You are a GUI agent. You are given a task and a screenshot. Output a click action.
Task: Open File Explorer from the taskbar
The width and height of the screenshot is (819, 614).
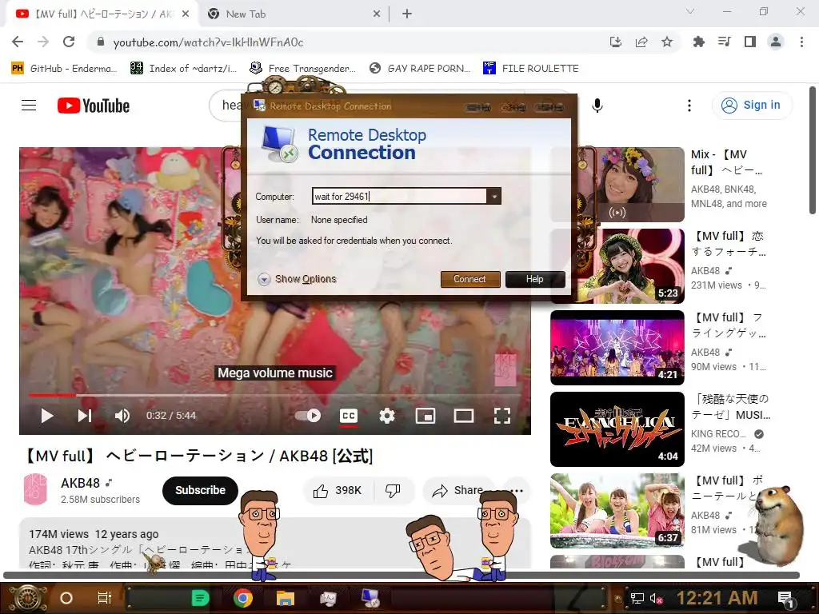coord(286,598)
